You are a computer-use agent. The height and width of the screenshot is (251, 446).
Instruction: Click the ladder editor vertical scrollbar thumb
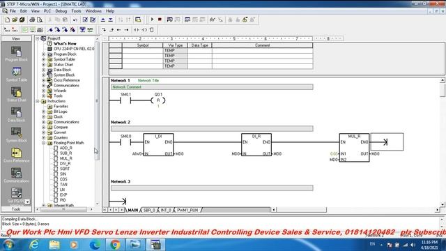click(x=443, y=90)
